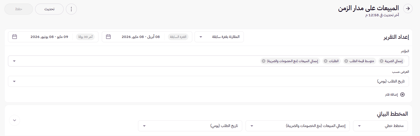Open the three-dot more options menu
This screenshot has width=420, height=136.
point(71,9)
